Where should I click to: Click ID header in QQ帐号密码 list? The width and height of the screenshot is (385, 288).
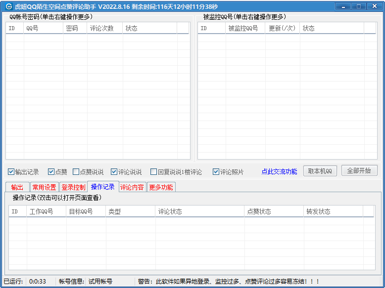15,28
